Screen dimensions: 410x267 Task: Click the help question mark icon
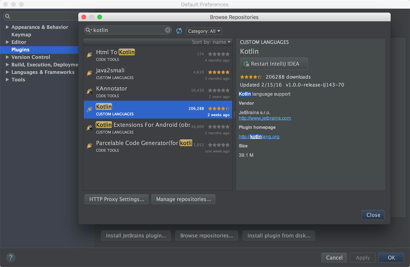point(11,258)
